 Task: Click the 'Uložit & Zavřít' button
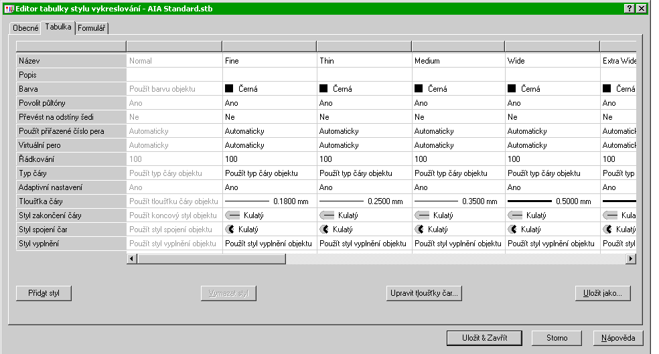(x=484, y=338)
